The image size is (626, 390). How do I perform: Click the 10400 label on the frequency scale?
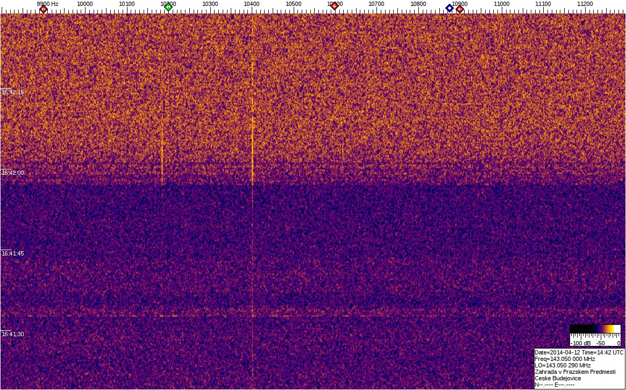252,4
